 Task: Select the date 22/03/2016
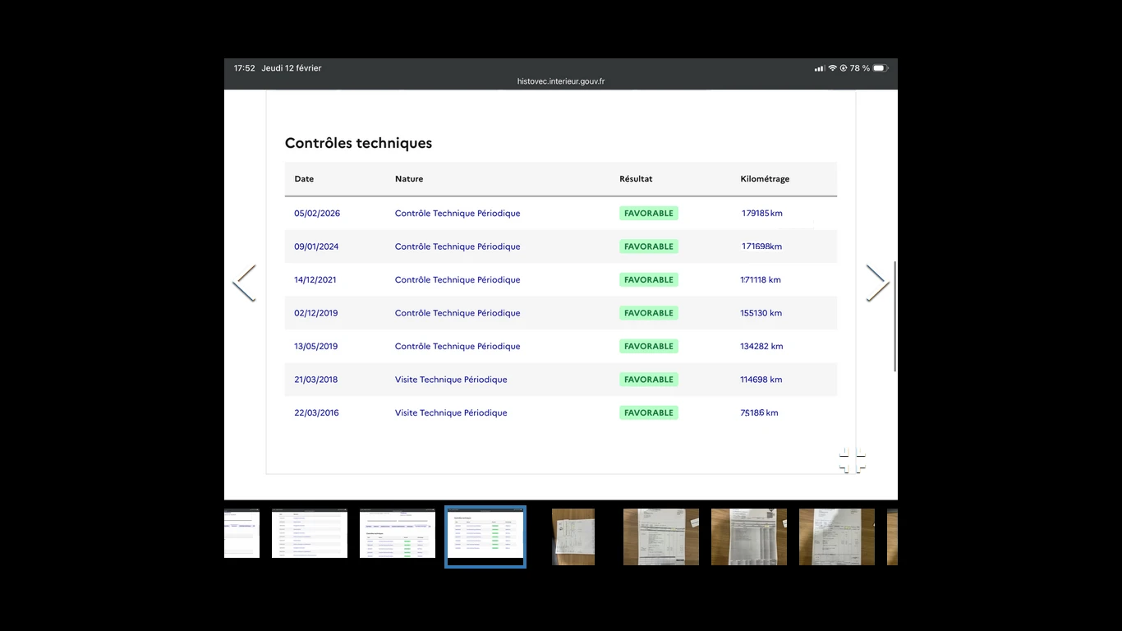click(316, 413)
